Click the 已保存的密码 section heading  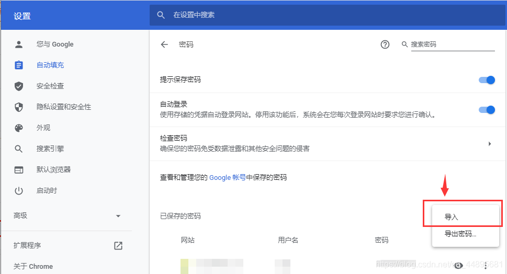click(x=181, y=216)
